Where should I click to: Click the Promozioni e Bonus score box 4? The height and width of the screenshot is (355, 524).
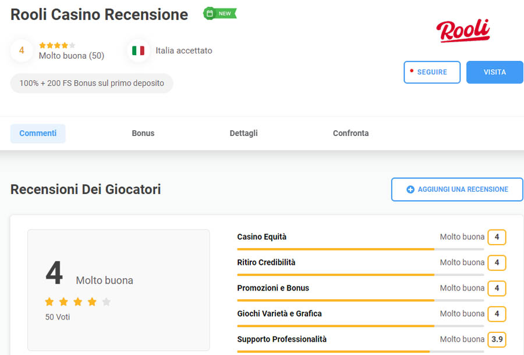tap(497, 288)
